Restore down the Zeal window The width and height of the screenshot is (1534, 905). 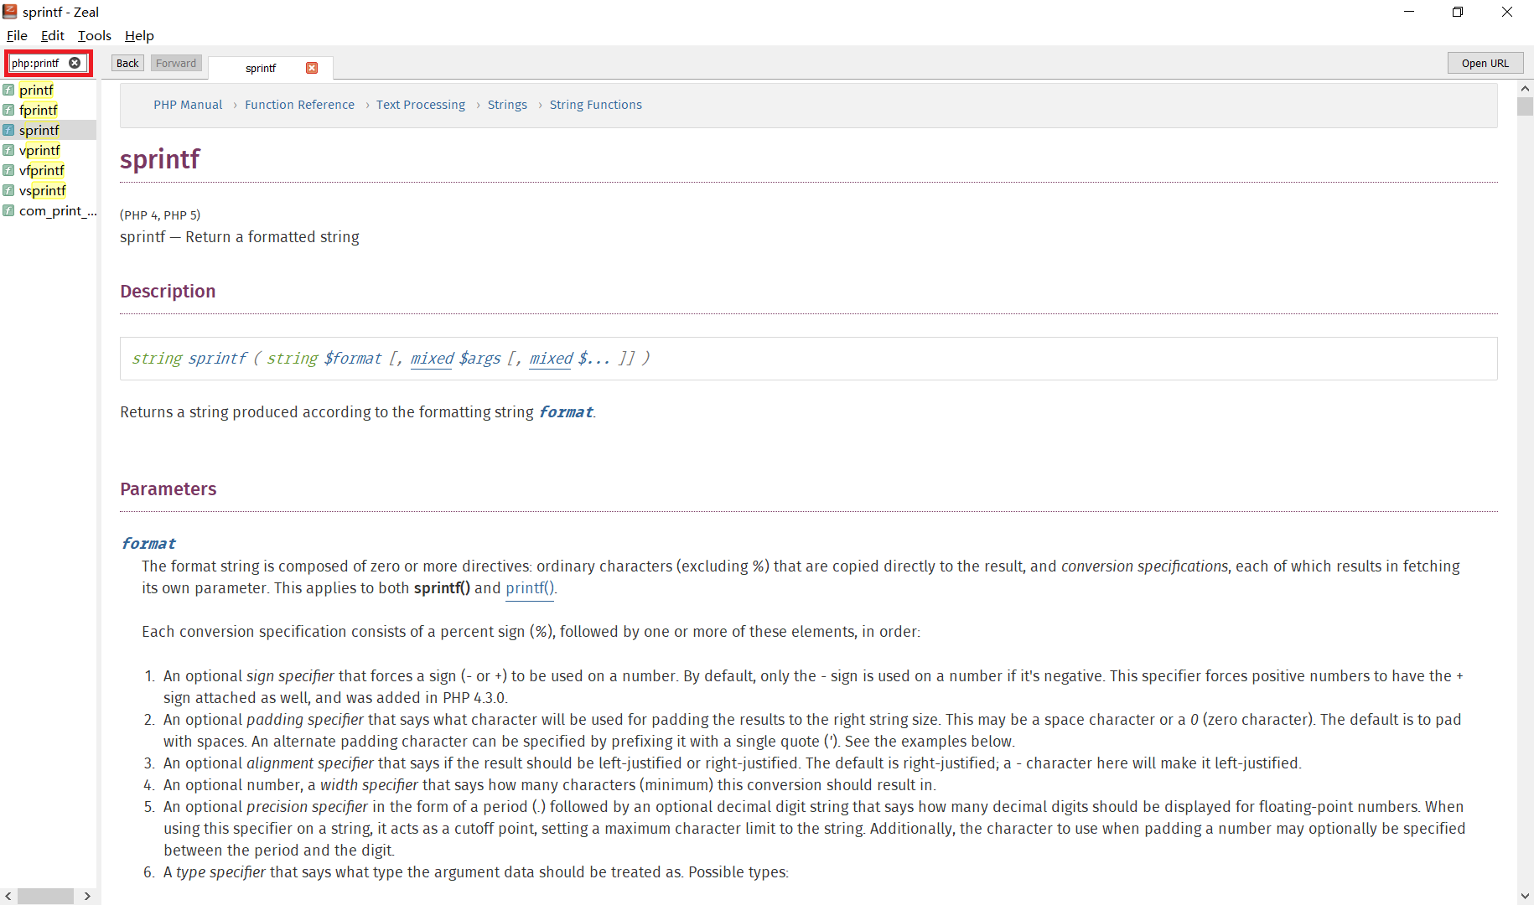pyautogui.click(x=1458, y=12)
